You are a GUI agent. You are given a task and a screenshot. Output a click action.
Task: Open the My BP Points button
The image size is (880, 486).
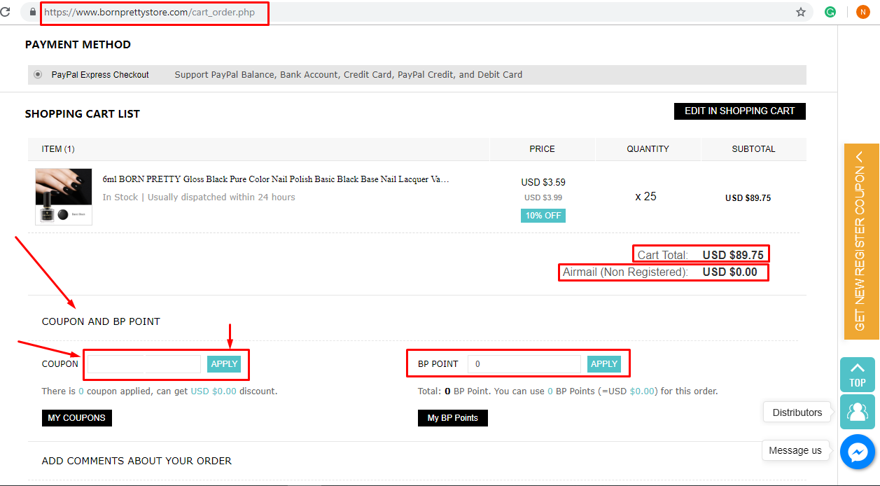453,417
